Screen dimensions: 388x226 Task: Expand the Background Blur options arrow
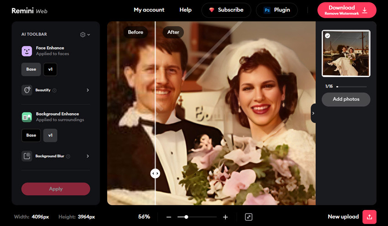pyautogui.click(x=88, y=156)
